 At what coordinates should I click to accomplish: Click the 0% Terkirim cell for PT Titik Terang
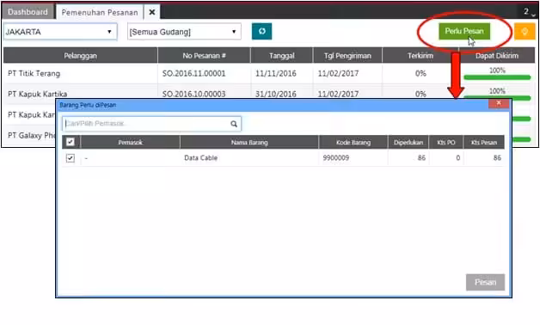pos(420,73)
